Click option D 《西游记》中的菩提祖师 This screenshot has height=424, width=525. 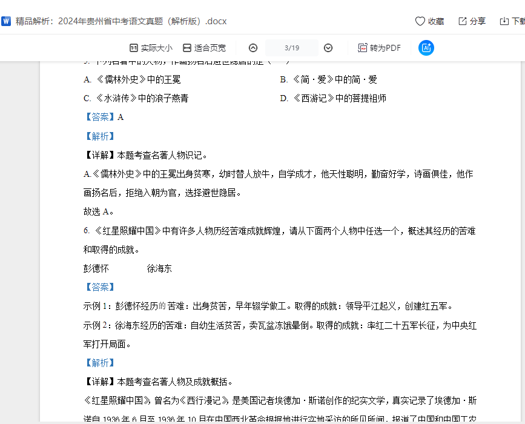point(333,99)
